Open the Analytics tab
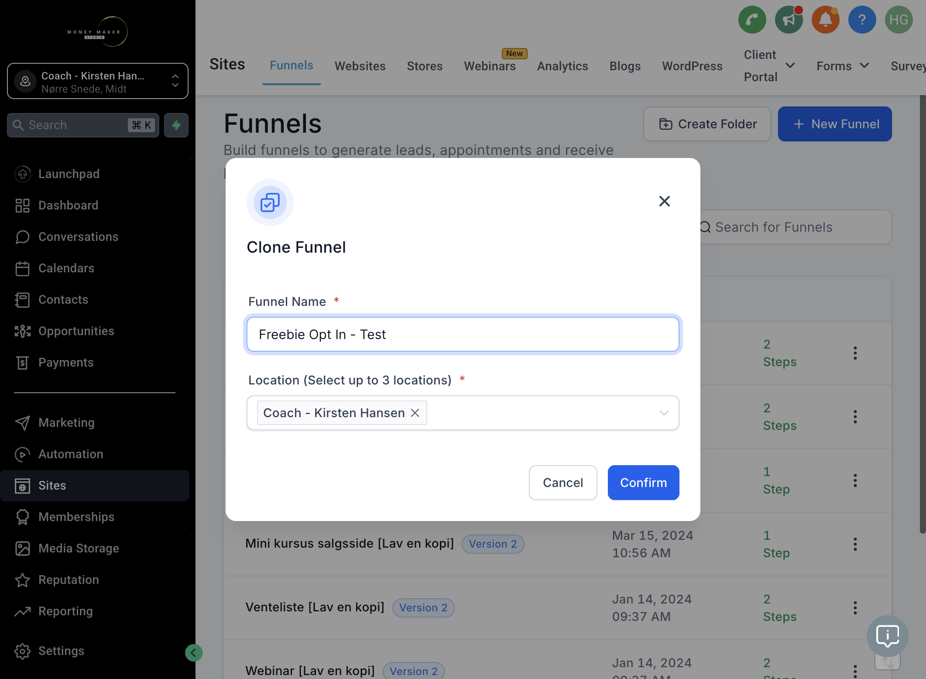 [x=562, y=66]
